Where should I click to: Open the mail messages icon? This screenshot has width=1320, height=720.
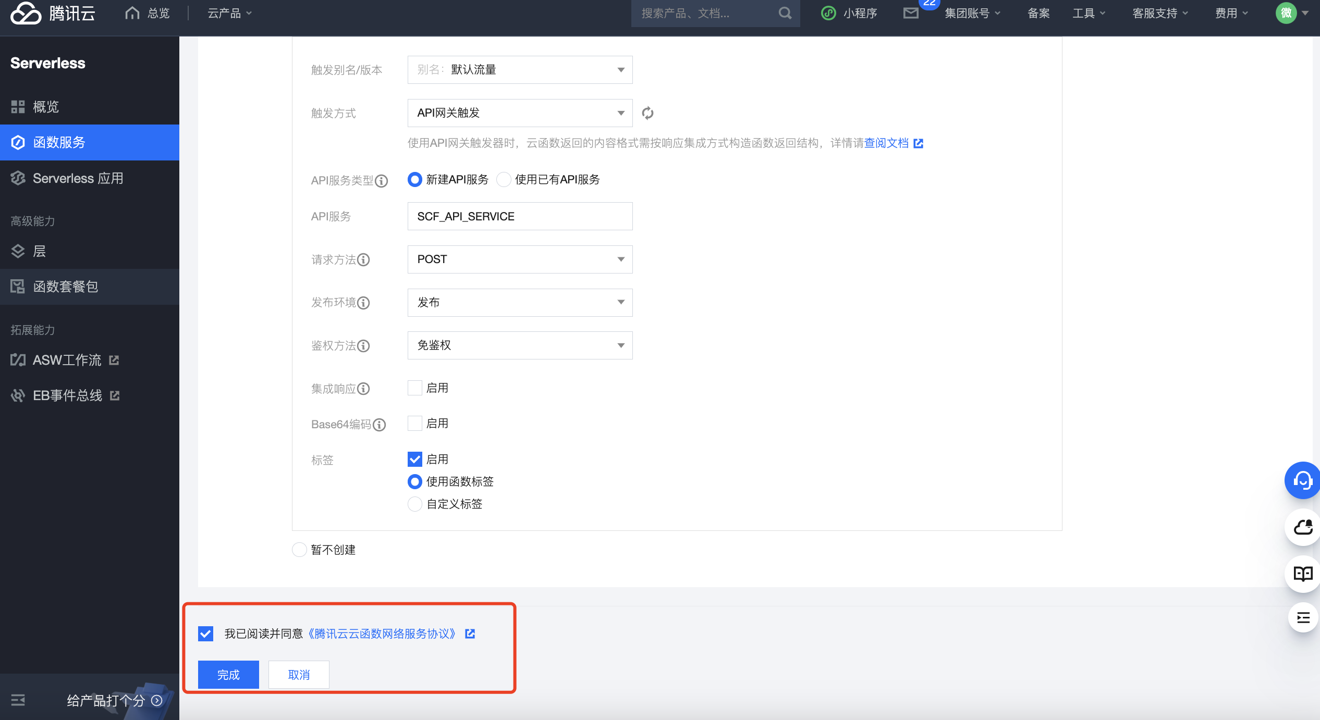tap(911, 13)
